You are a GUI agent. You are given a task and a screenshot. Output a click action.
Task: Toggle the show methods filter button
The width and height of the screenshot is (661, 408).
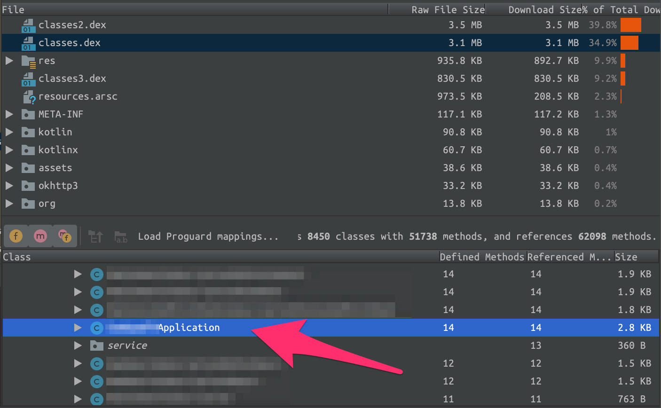[x=40, y=236]
